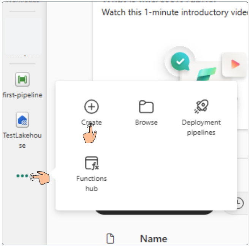
Task: Play the introductory video via play icon
Action: click(235, 64)
